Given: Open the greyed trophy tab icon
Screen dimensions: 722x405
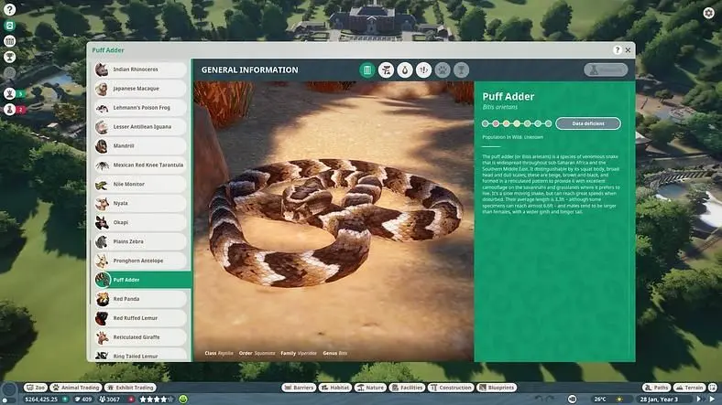Looking at the screenshot, I should (461, 70).
